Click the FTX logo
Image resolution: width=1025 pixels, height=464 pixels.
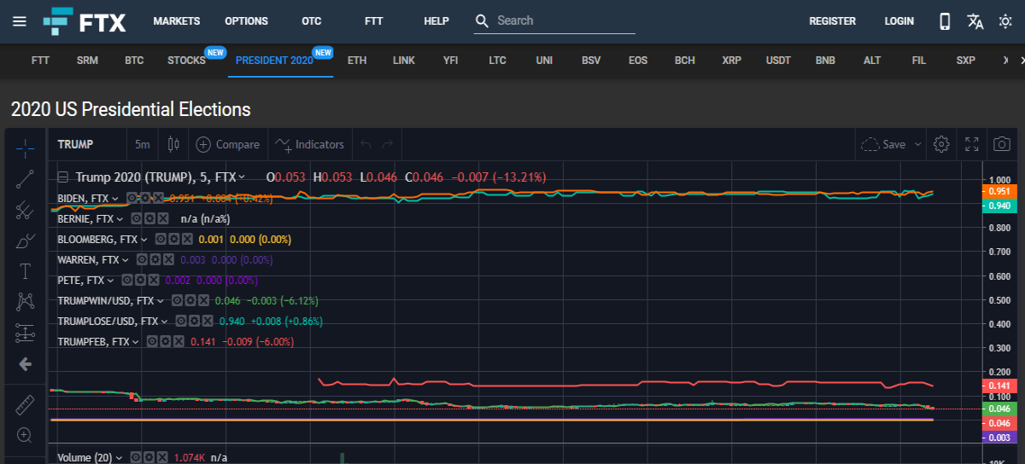(x=85, y=21)
